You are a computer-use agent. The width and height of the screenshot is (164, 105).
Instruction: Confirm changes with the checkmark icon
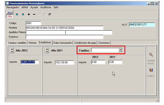click(x=39, y=14)
